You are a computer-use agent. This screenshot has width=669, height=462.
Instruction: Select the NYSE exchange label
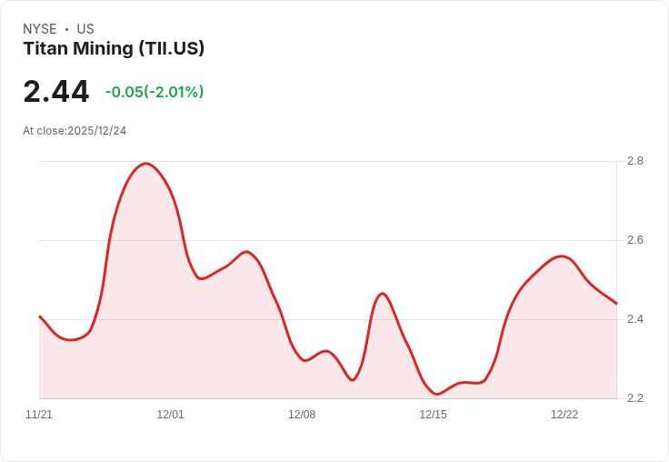pos(40,29)
